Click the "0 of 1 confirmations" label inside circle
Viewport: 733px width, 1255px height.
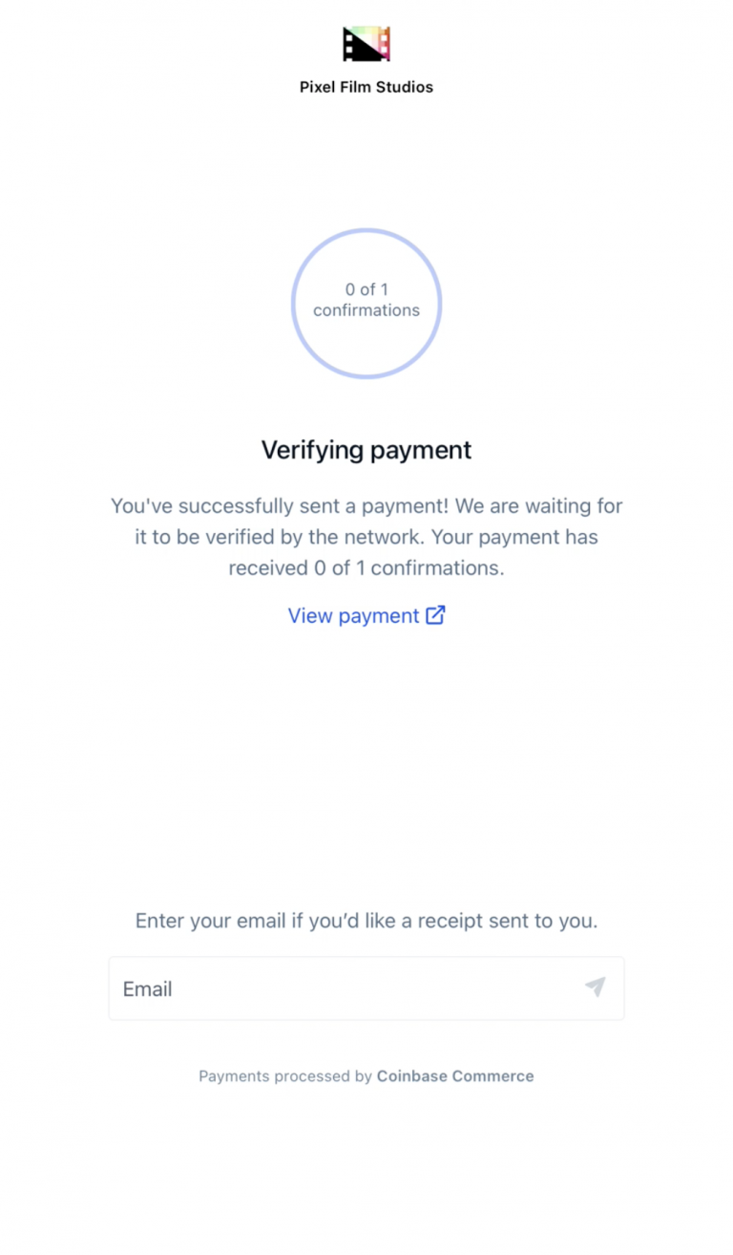tap(366, 300)
